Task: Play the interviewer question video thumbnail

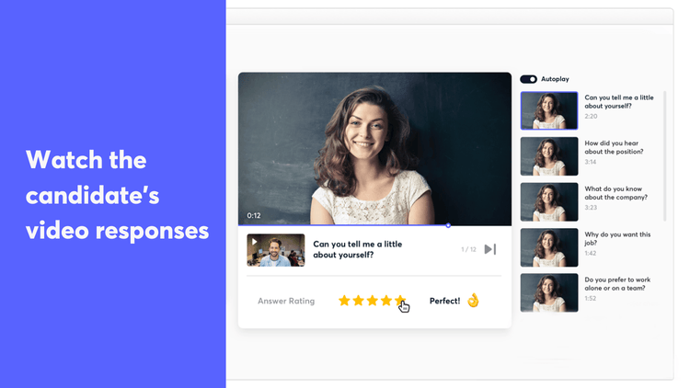Action: [275, 250]
